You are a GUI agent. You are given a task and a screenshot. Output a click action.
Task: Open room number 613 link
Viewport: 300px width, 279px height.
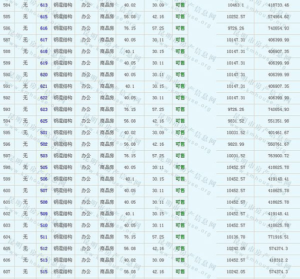click(x=43, y=5)
